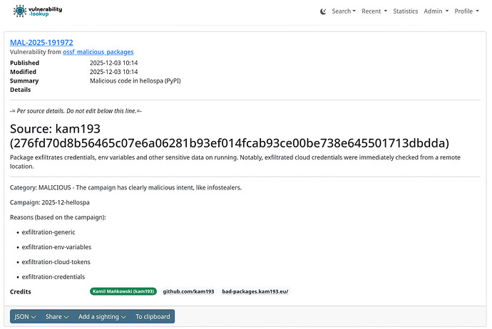Click the Published date value
Screen dimensions: 492x329
(113, 63)
